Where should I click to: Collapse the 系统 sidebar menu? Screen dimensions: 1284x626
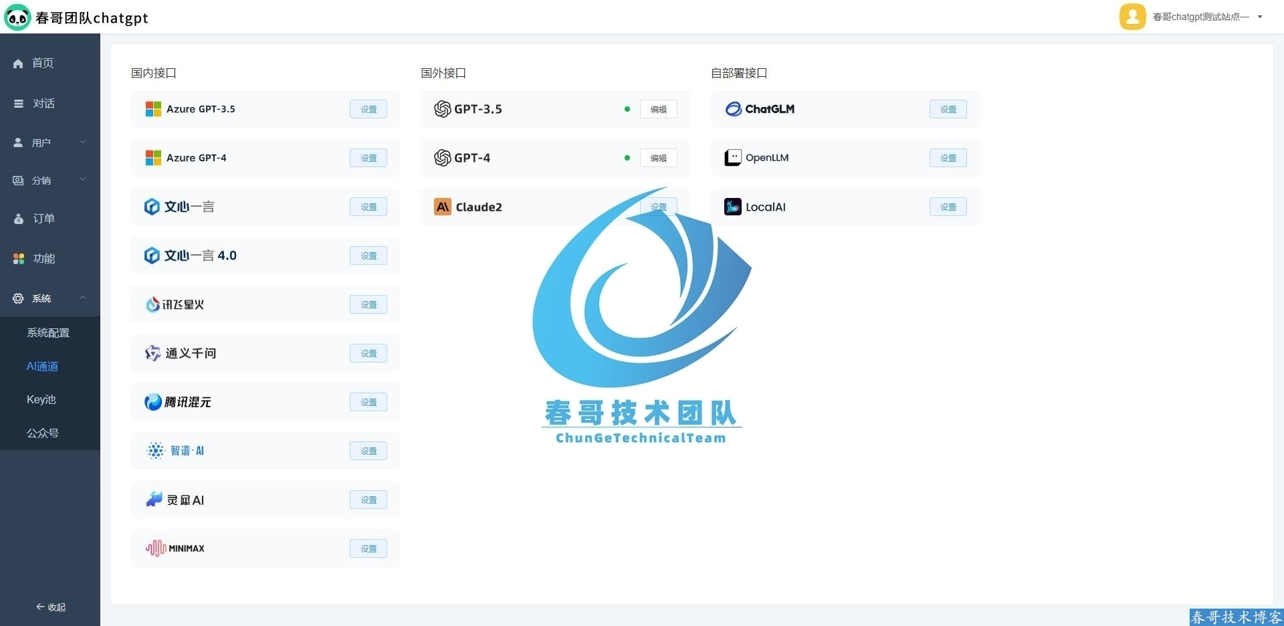click(50, 298)
